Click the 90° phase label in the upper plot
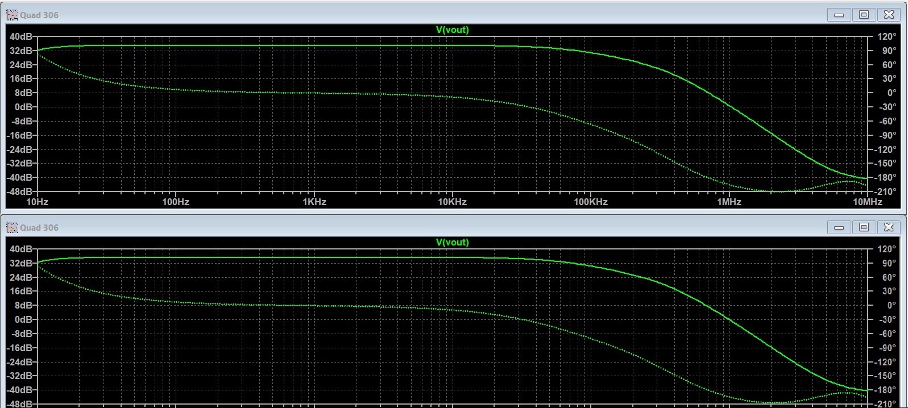The width and height of the screenshot is (908, 408). (x=889, y=51)
